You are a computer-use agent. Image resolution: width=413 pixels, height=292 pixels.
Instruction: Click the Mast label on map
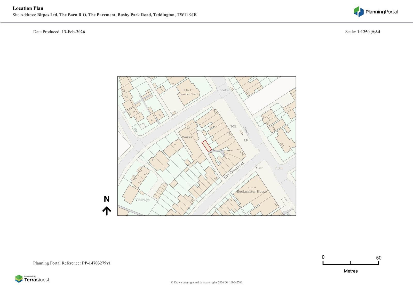[x=259, y=168]
